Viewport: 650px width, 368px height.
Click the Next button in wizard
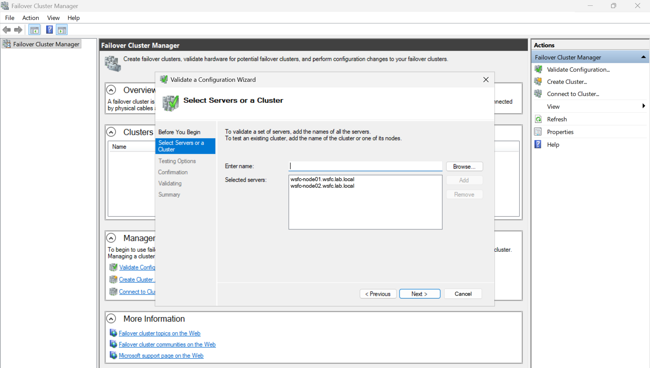tap(419, 294)
